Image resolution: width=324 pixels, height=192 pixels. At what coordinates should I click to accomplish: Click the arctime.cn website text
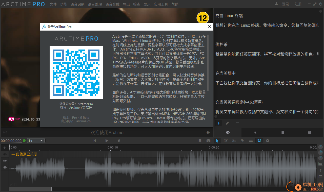coord(83,121)
